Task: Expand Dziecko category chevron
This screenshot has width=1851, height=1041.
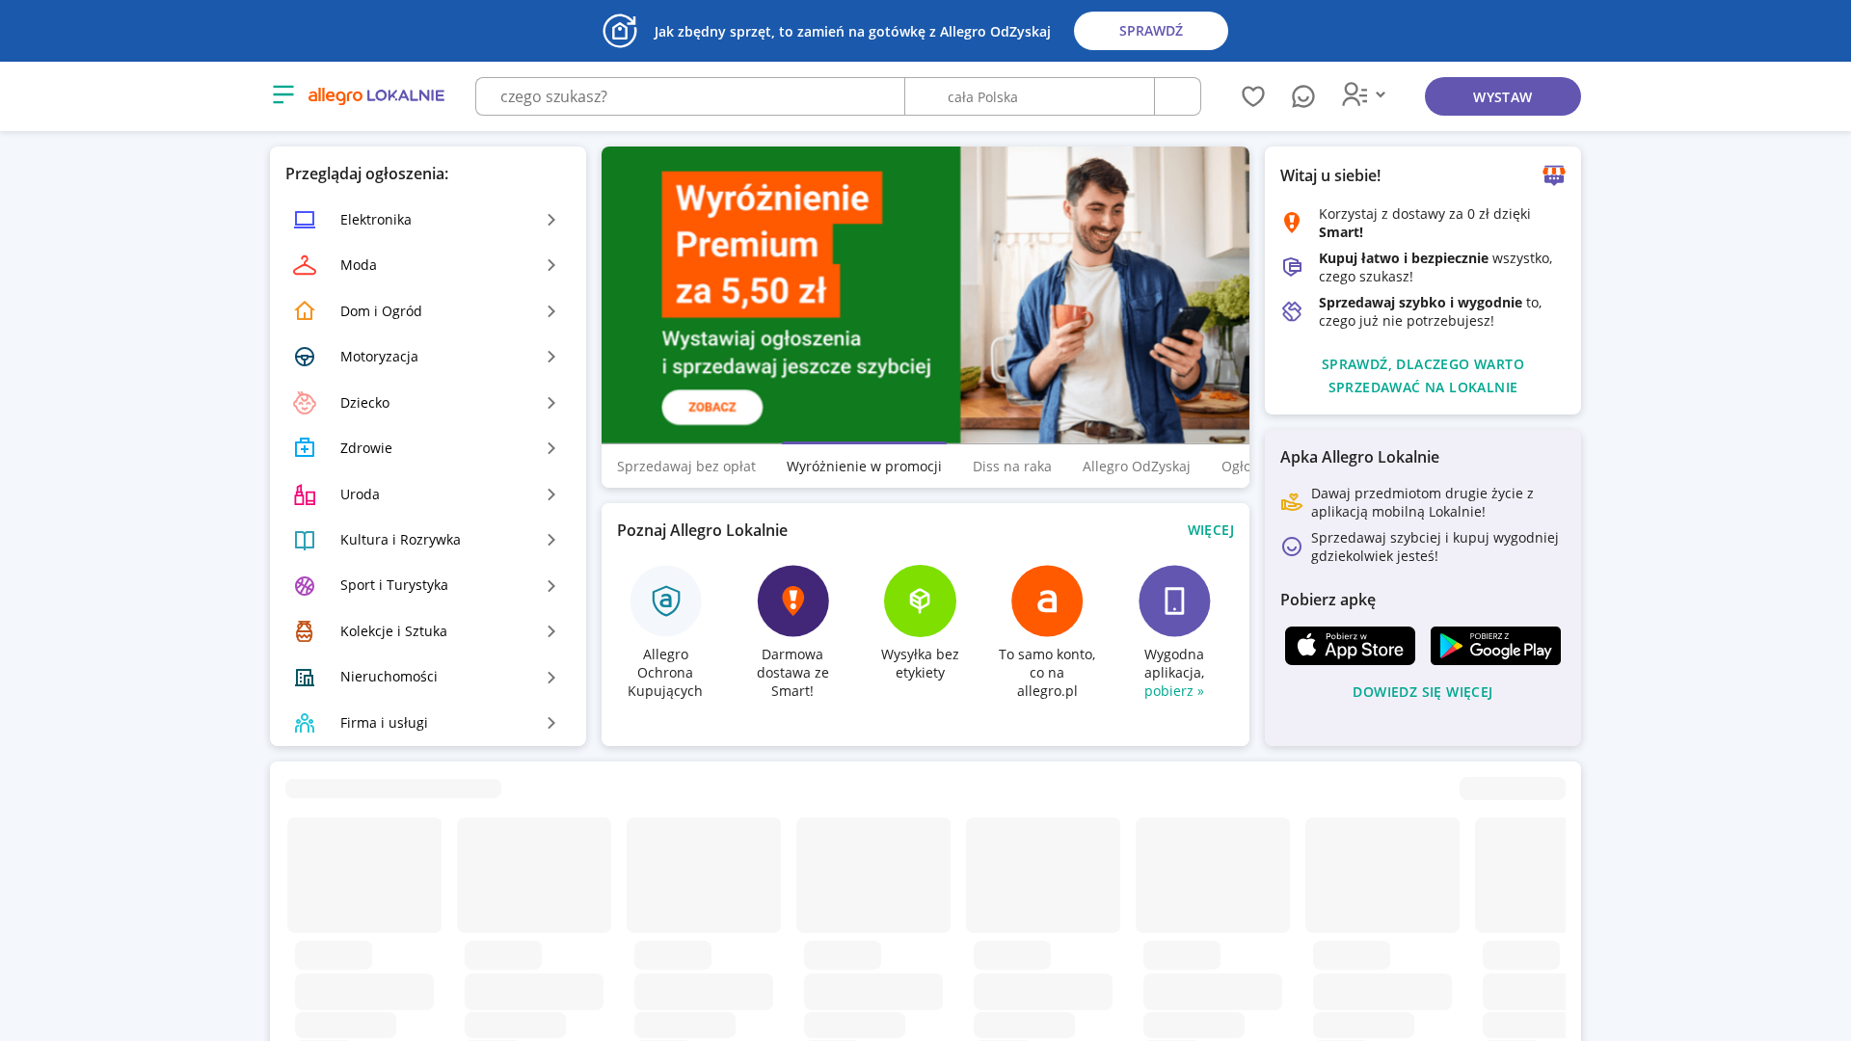Action: (x=551, y=403)
